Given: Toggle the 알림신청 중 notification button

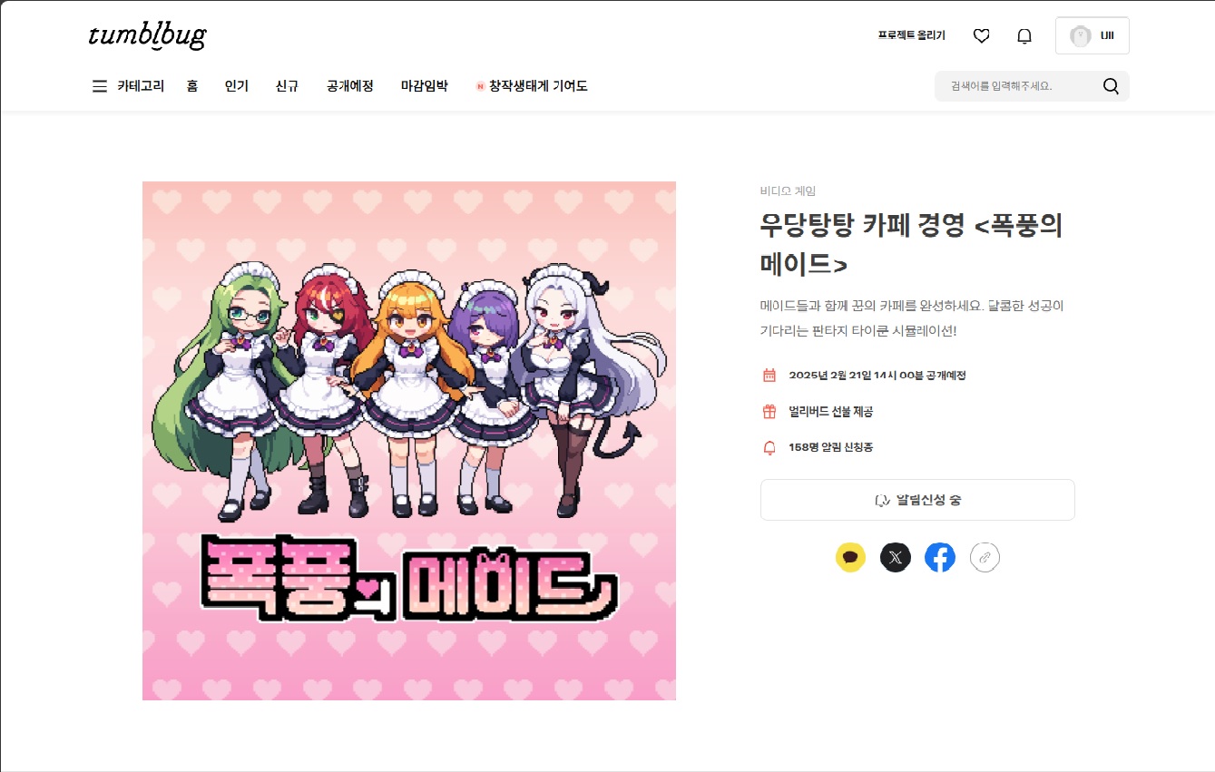Looking at the screenshot, I should coord(917,500).
